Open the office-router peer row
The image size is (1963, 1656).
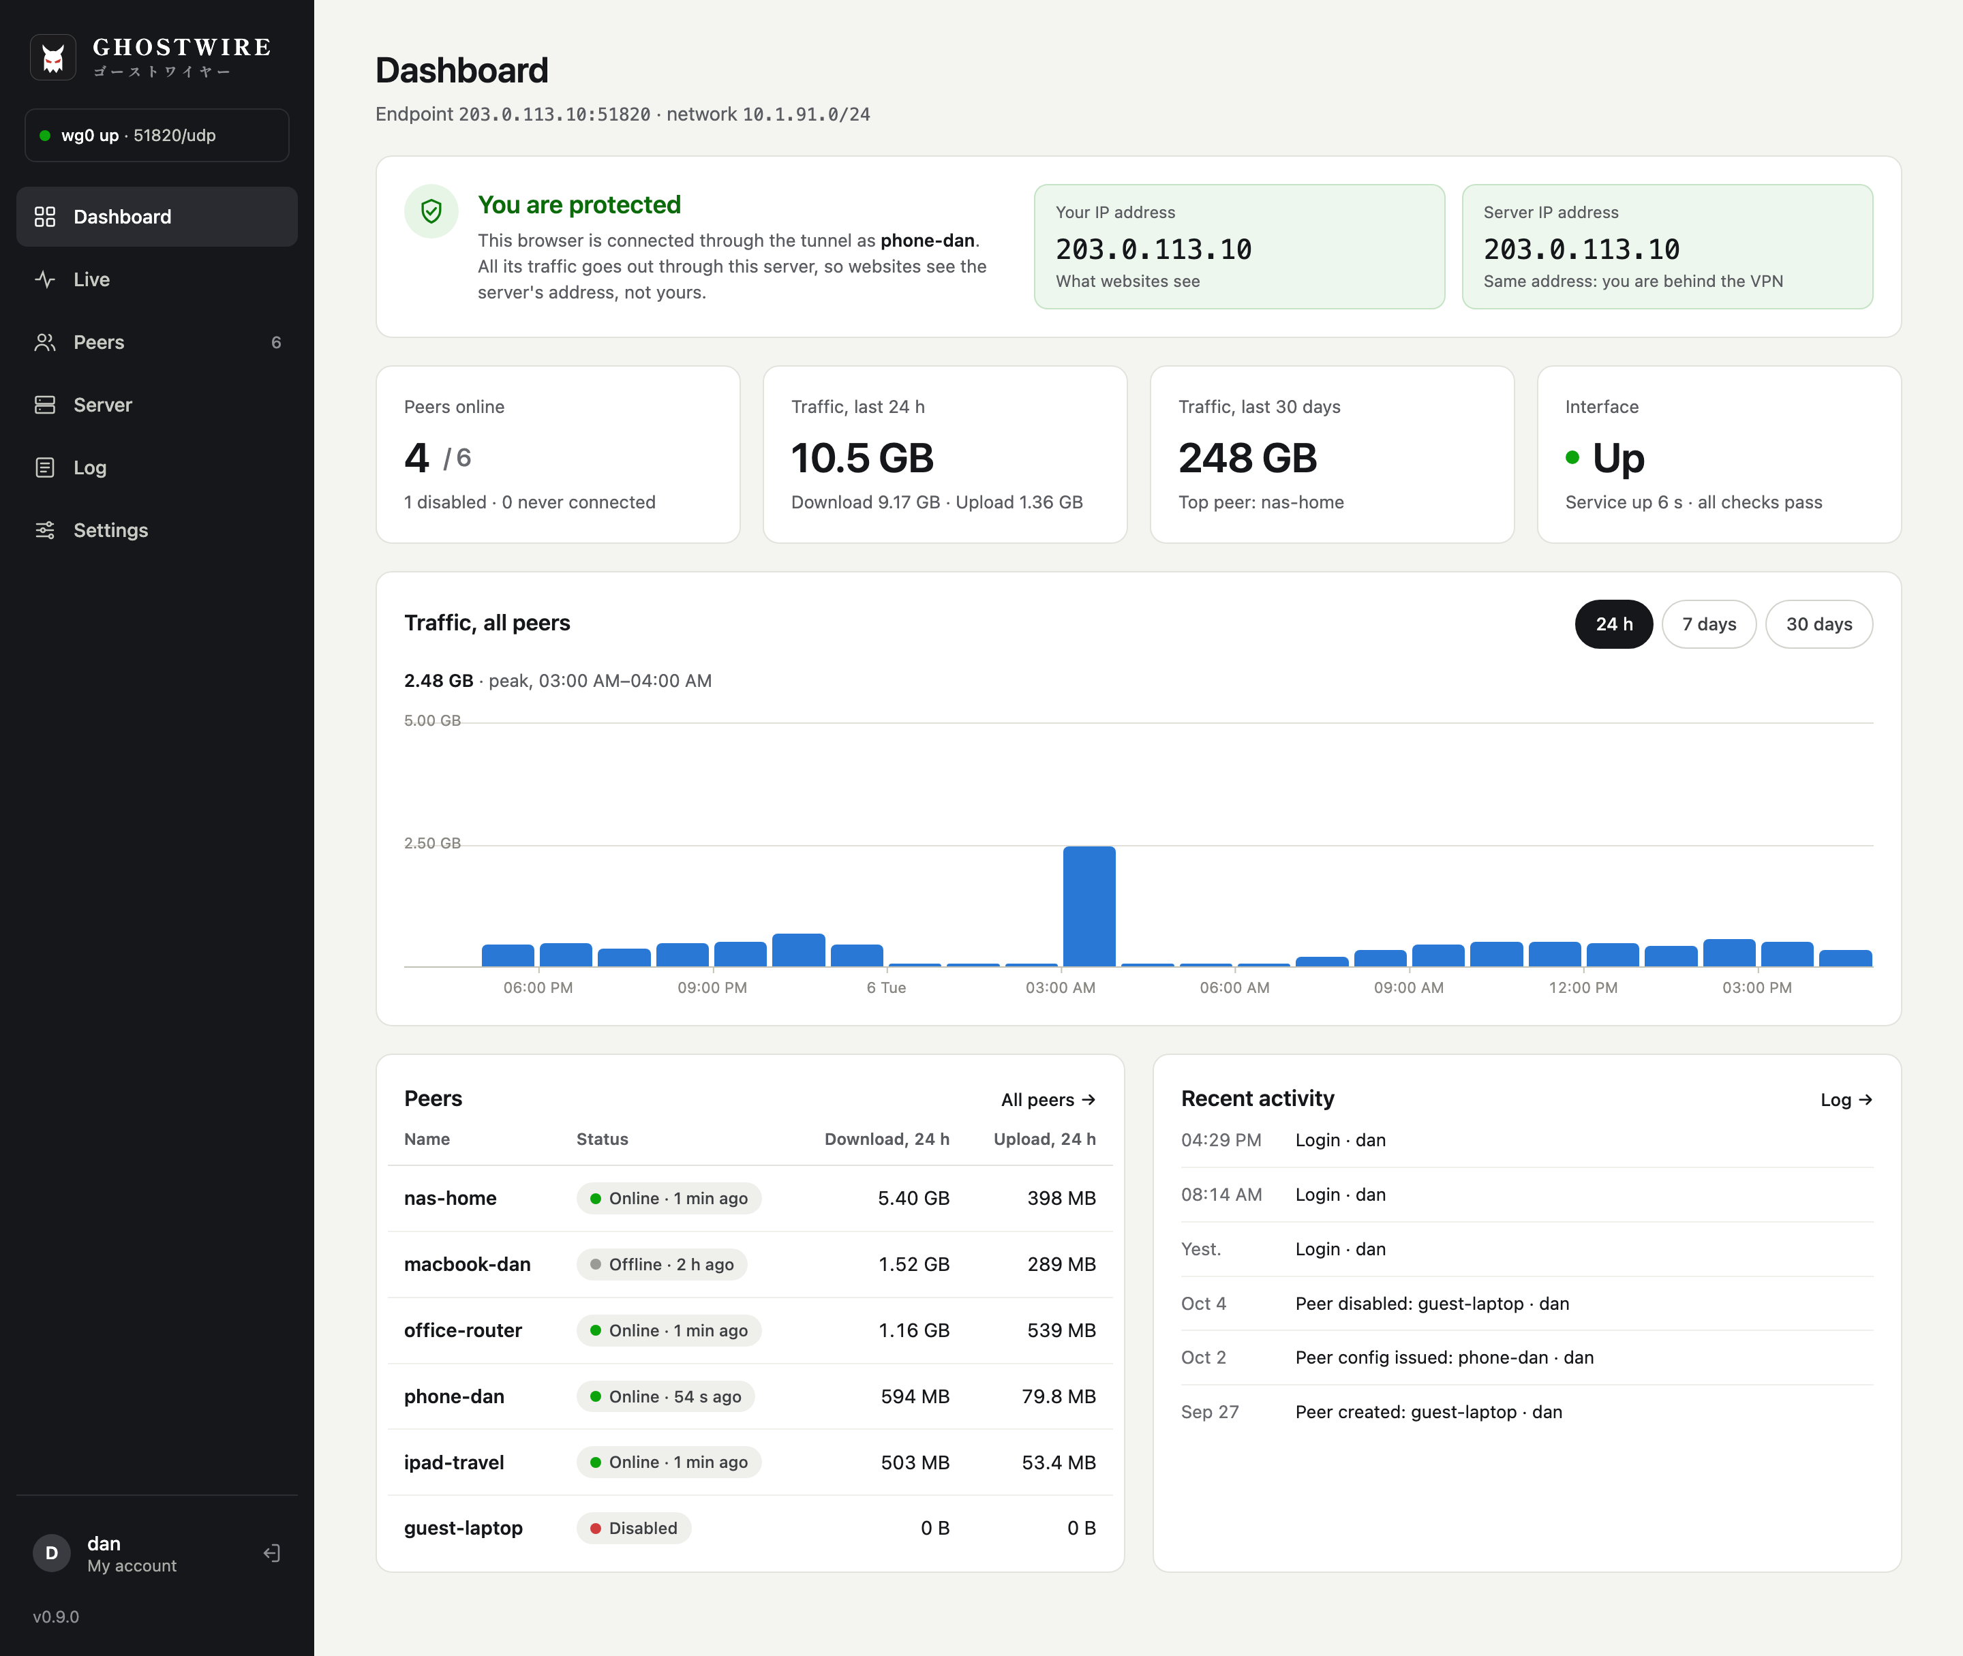pyautogui.click(x=750, y=1330)
